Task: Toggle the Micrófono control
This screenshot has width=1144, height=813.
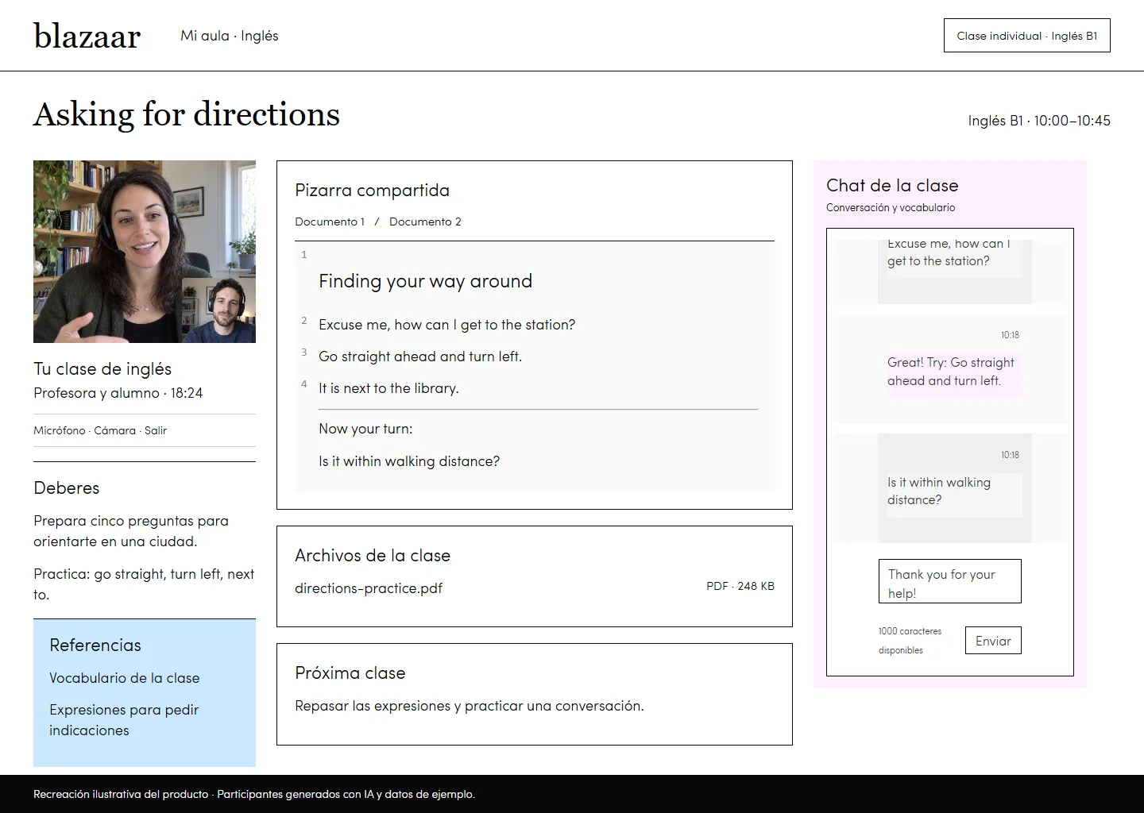Action: coord(59,430)
